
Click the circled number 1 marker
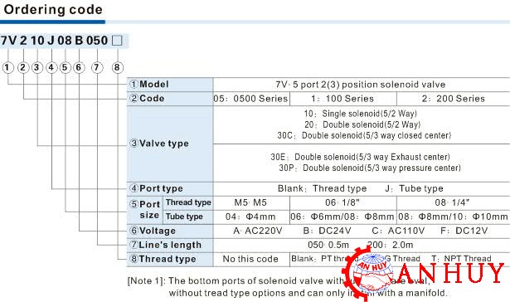pos(7,68)
